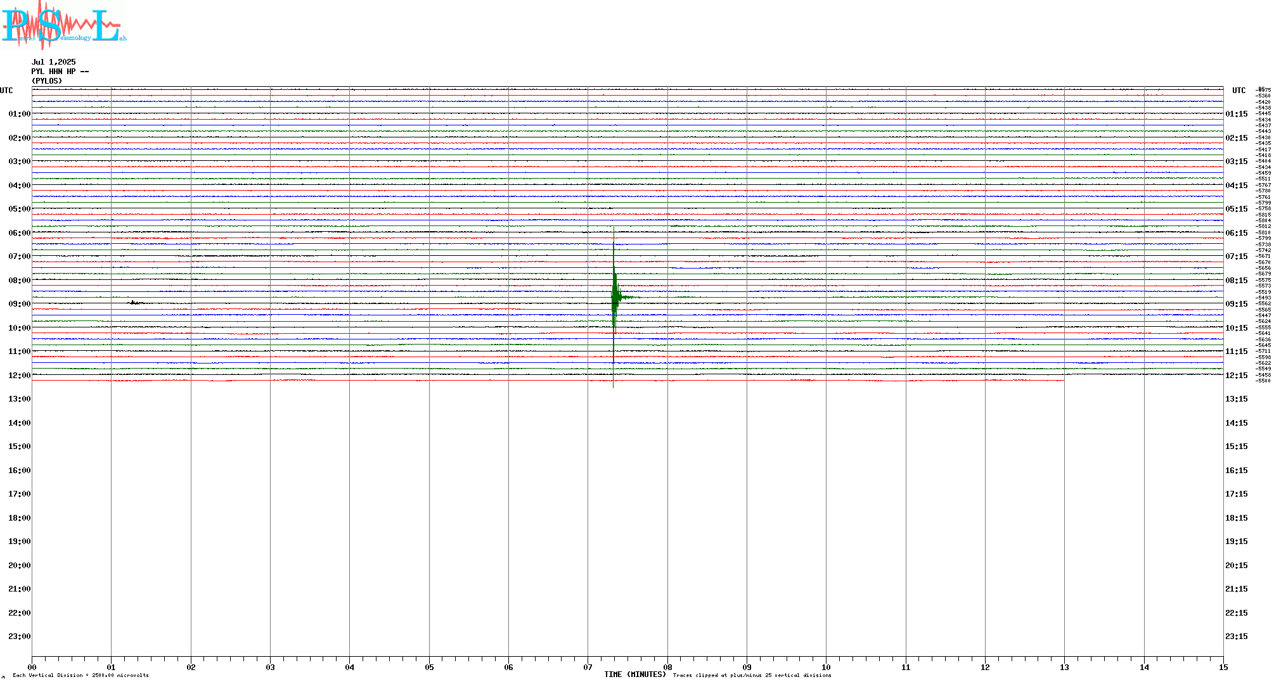Click the '18:15' end-time label
The image size is (1274, 684).
1237,518
